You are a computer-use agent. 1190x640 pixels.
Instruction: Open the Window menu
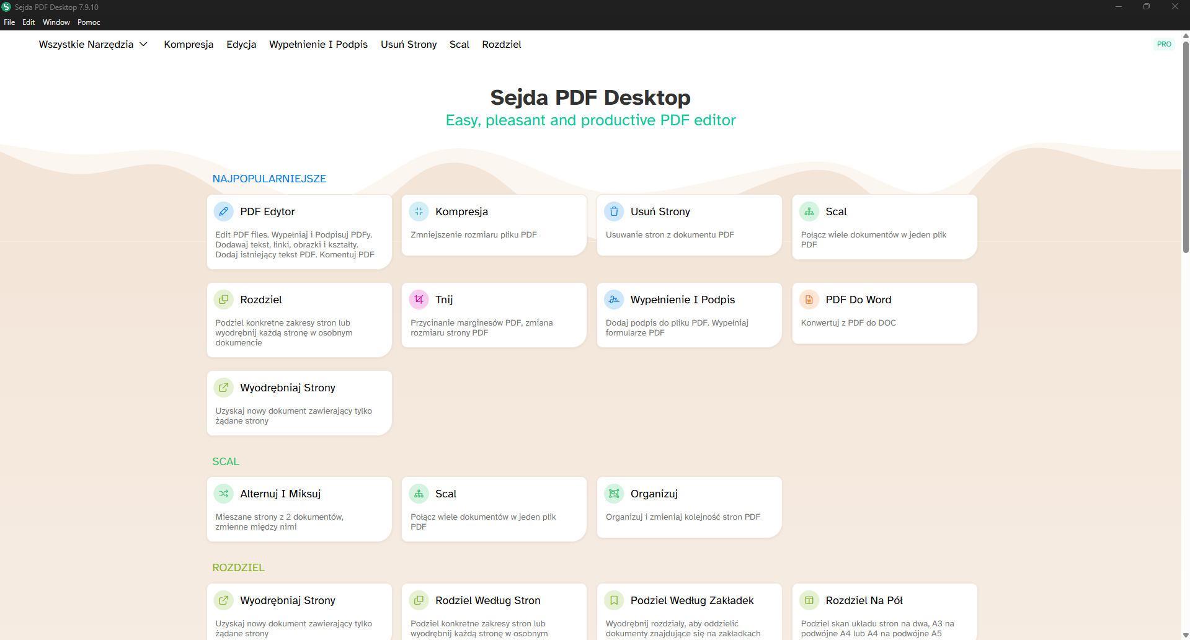[x=56, y=22]
